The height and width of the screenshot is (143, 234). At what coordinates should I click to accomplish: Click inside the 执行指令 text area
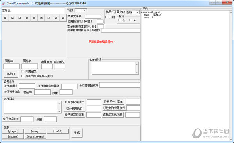(x=31, y=107)
